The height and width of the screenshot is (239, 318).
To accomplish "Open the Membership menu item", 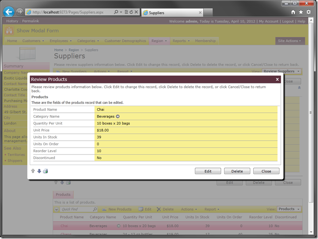I will click(x=205, y=41).
